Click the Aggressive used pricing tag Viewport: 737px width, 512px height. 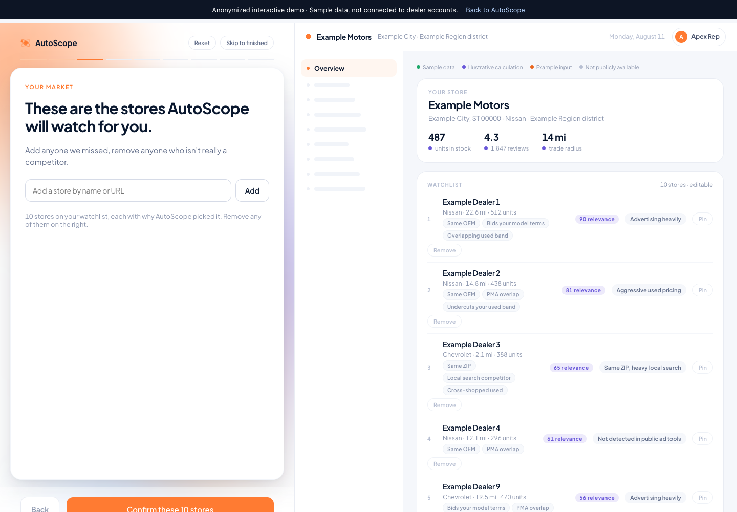point(648,290)
